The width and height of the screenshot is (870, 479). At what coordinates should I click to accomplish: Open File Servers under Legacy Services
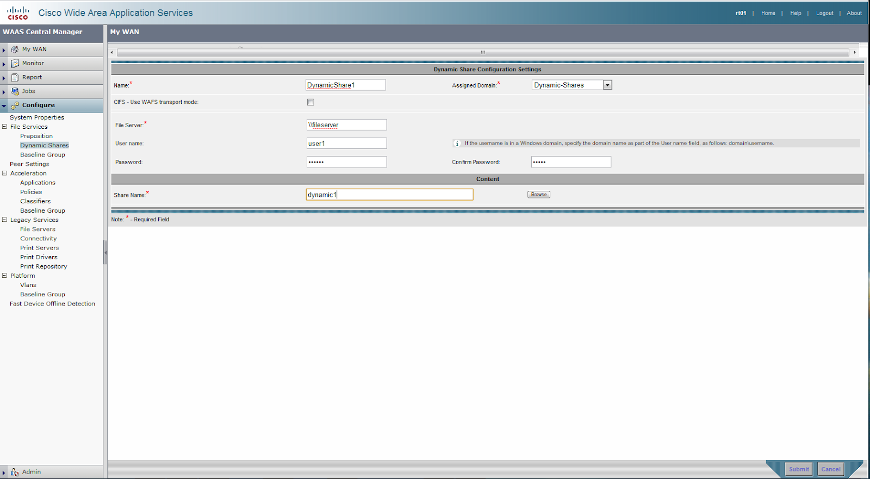[x=38, y=229]
